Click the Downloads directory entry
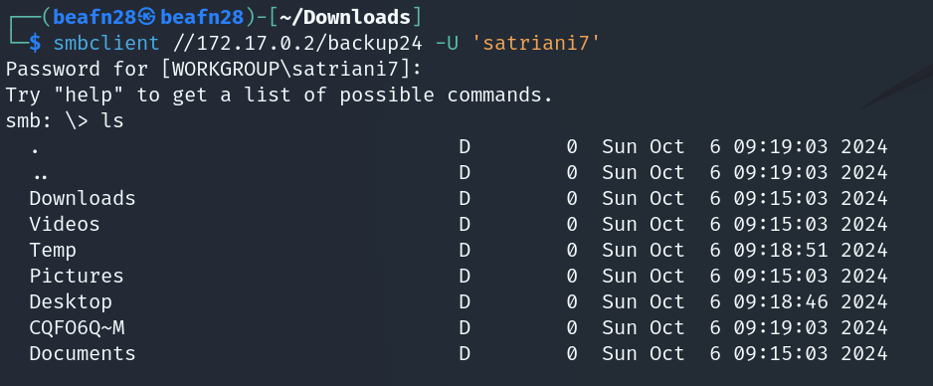The height and width of the screenshot is (386, 933). 83,198
